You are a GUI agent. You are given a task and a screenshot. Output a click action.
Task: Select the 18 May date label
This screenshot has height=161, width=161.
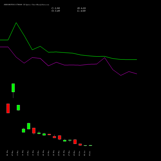pos(33,153)
